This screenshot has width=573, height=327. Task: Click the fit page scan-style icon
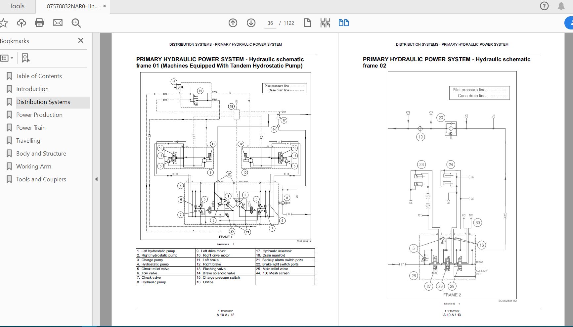click(x=325, y=23)
